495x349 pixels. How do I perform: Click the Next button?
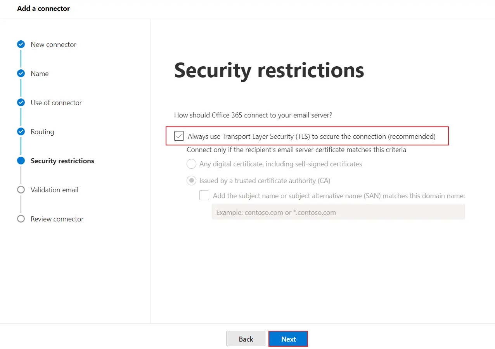coord(288,339)
